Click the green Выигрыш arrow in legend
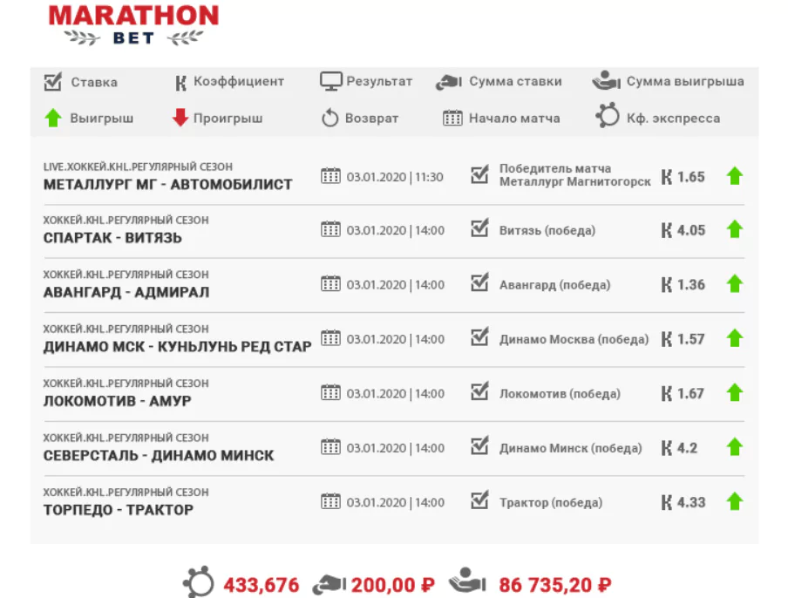This screenshot has width=788, height=598. (53, 118)
